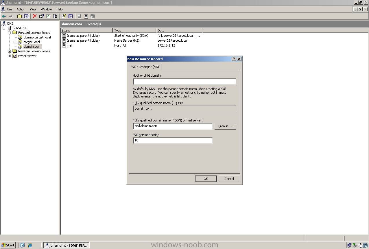Expand the Reverse Lookup Zones node

[x=10, y=51]
